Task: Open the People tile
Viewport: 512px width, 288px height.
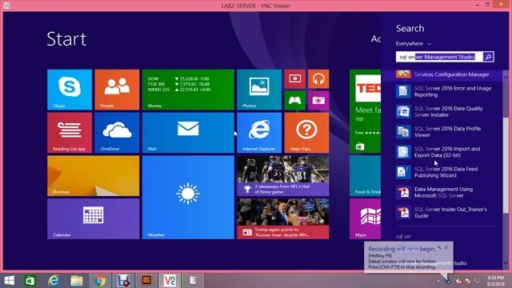Action: [117, 90]
